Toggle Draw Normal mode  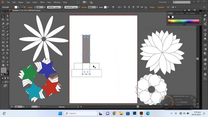[x=3, y=82]
